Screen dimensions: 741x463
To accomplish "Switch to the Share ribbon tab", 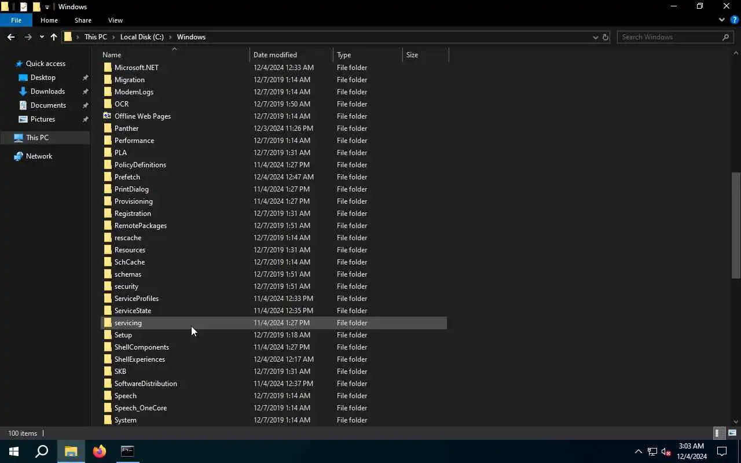I will (x=83, y=20).
